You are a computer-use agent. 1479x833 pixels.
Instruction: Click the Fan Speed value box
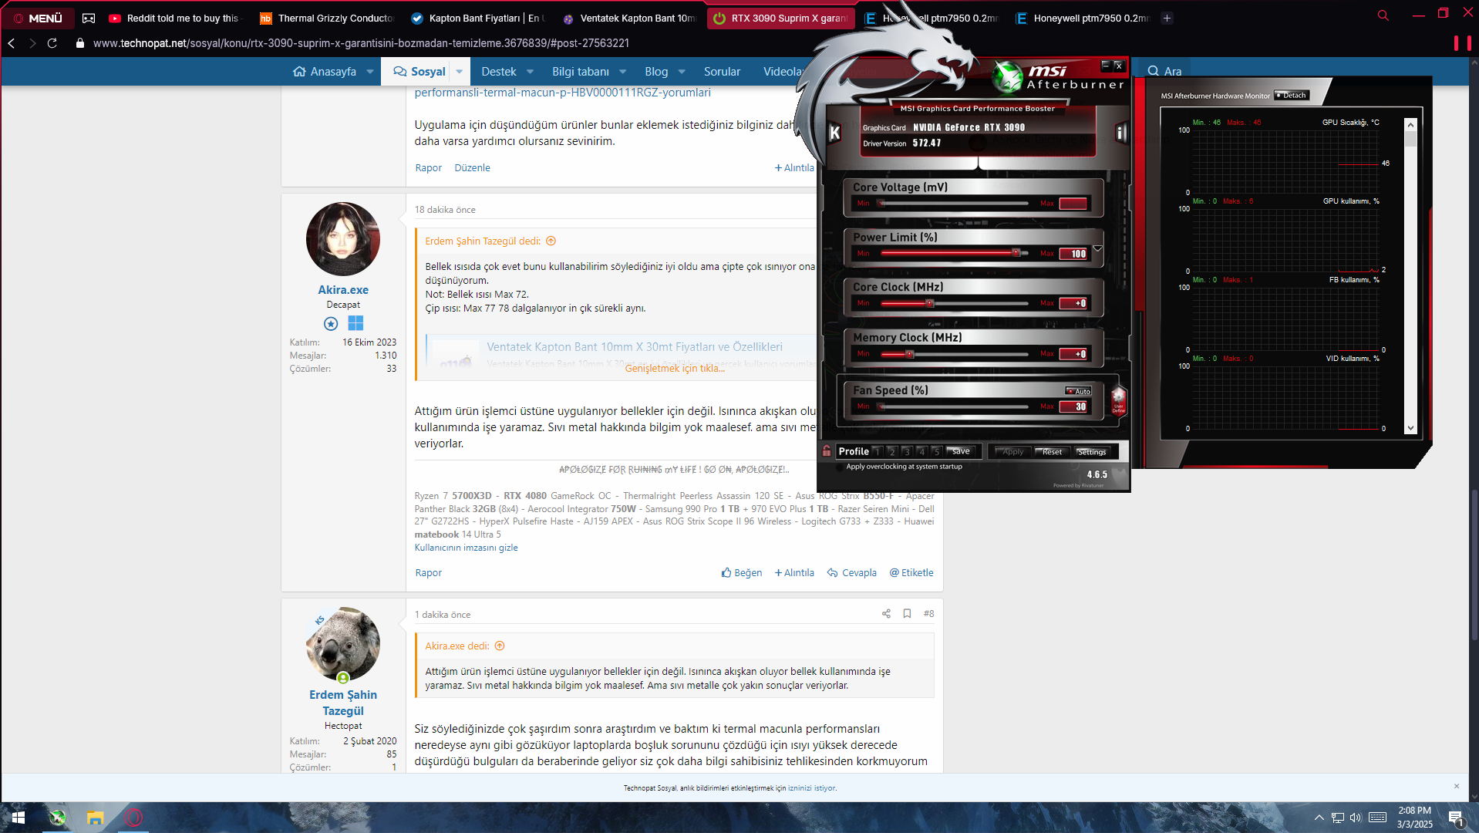(1073, 406)
